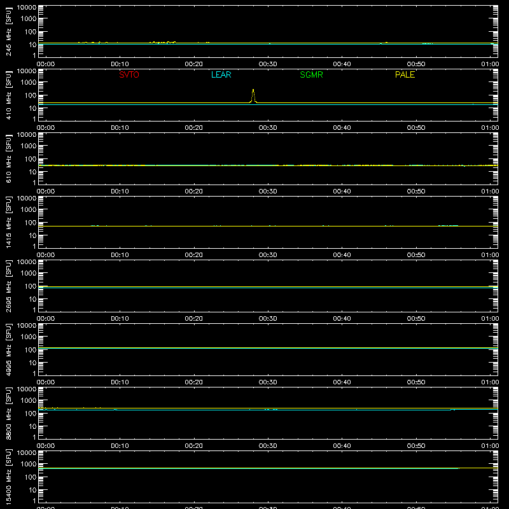Image resolution: width=509 pixels, height=509 pixels.
Task: Click '01:00' tick under the 4995 MHz plot
Action: 490,382
